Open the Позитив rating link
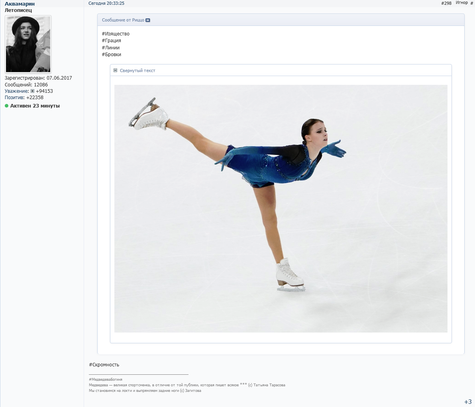This screenshot has width=475, height=407. (14, 98)
